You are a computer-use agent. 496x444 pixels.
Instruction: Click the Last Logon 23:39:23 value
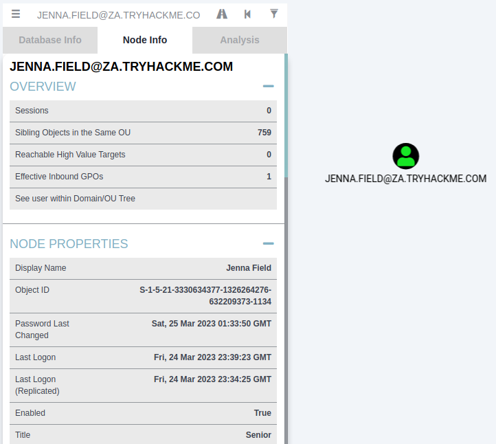[x=212, y=357]
